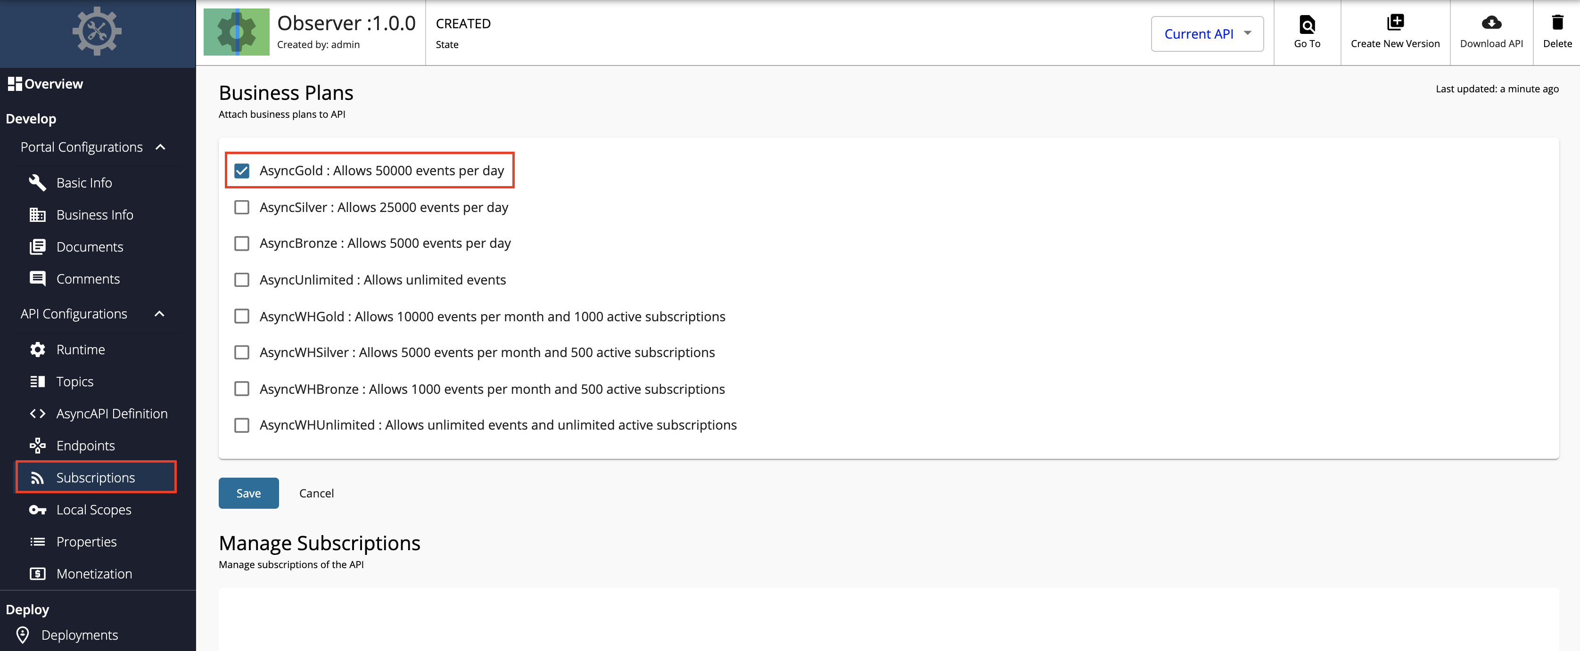The height and width of the screenshot is (651, 1580).
Task: Collapse the API Configurations section chevron
Action: pos(159,314)
